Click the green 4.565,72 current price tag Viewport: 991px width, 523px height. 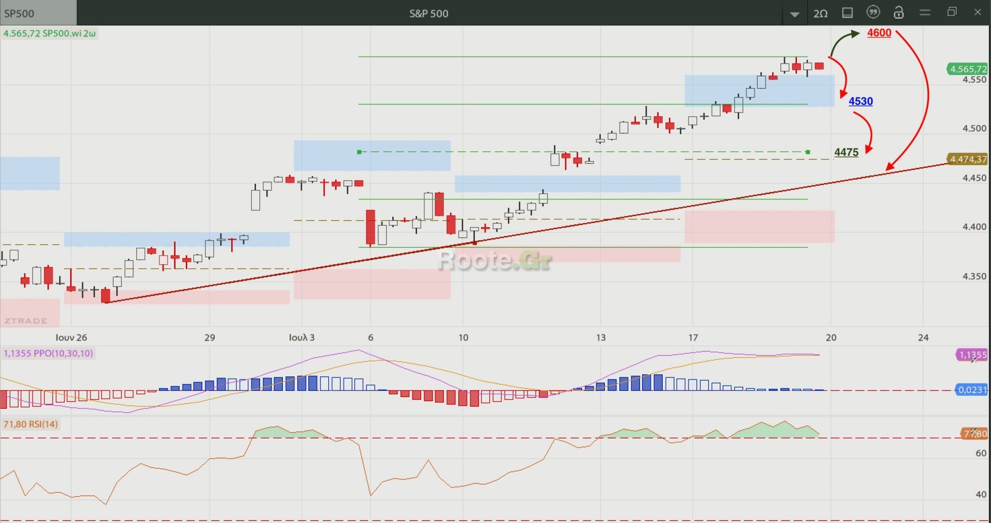968,69
